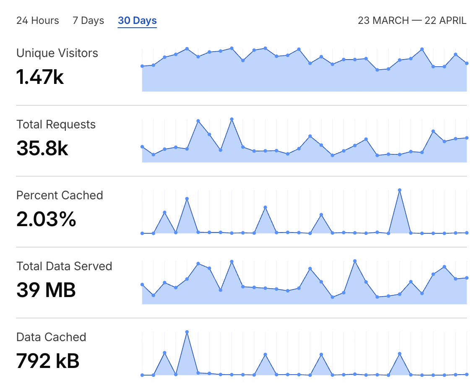This screenshot has width=474, height=386.
Task: Click the 792 kB cached value
Action: (x=48, y=361)
